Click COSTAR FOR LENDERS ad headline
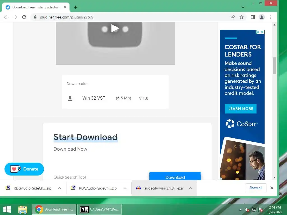The image size is (287, 215). point(243,51)
